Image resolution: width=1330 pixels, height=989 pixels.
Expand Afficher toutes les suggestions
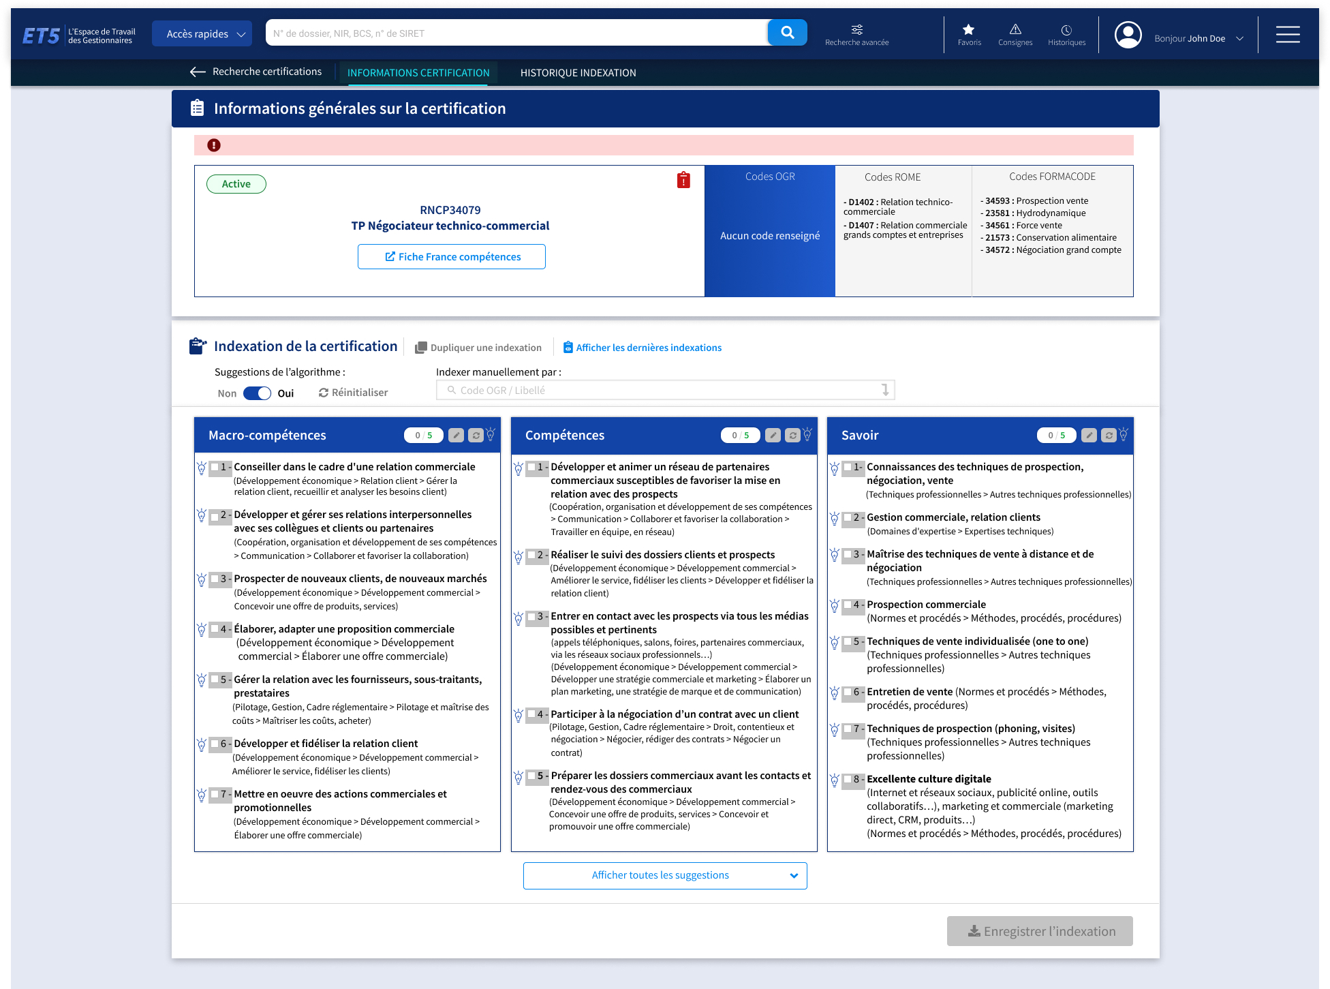pos(664,876)
